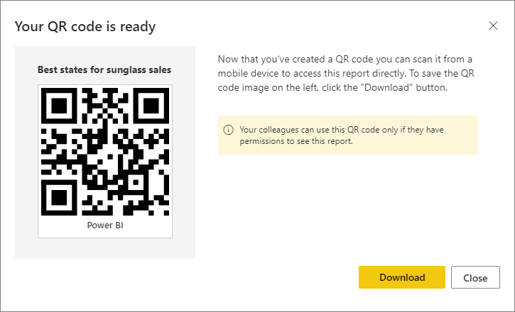The width and height of the screenshot is (515, 312).
Task: Click the 'Now that you've created' description paragraph
Action: pyautogui.click(x=346, y=74)
